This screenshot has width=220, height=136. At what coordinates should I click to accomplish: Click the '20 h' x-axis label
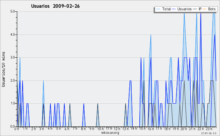point(184,129)
